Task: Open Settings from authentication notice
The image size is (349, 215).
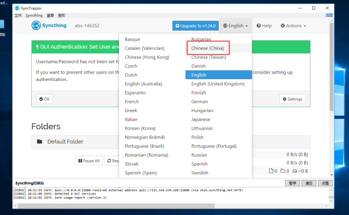Action: (292, 99)
